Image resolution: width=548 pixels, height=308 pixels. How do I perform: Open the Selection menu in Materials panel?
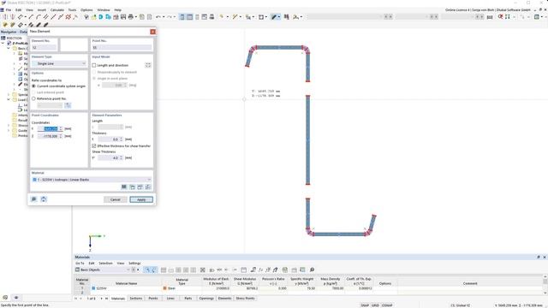[x=105, y=263]
